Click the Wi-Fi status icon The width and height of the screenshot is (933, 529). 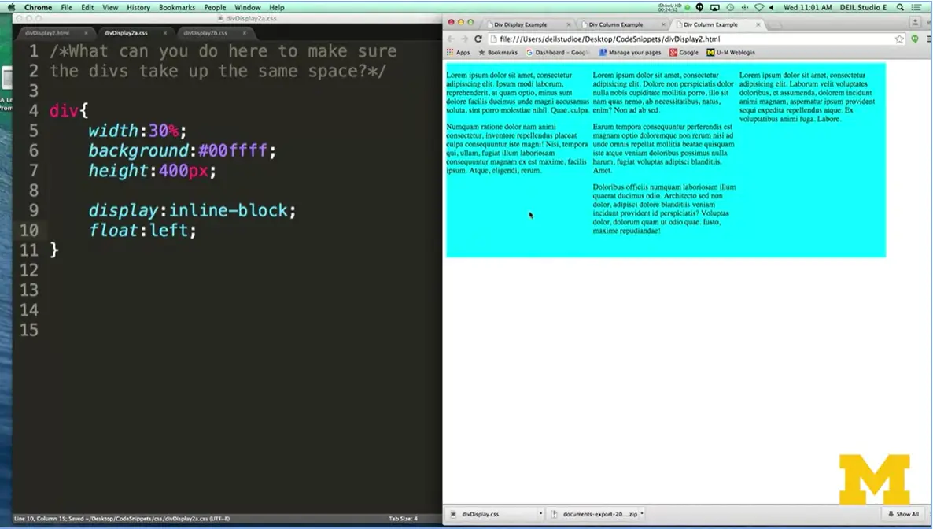(x=758, y=7)
